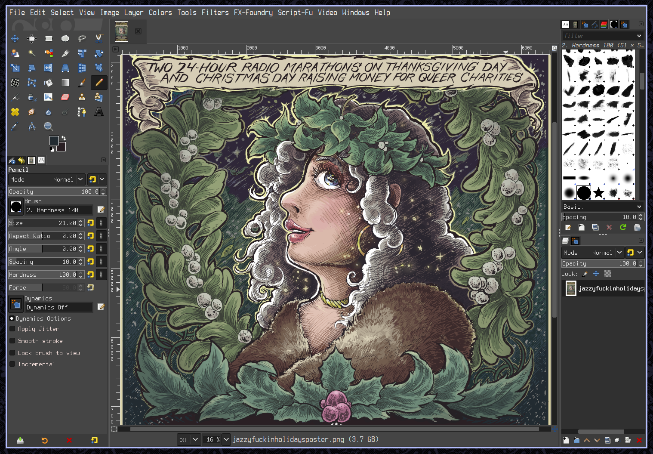The image size is (653, 454).
Task: Choose the Text tool
Action: [x=99, y=112]
